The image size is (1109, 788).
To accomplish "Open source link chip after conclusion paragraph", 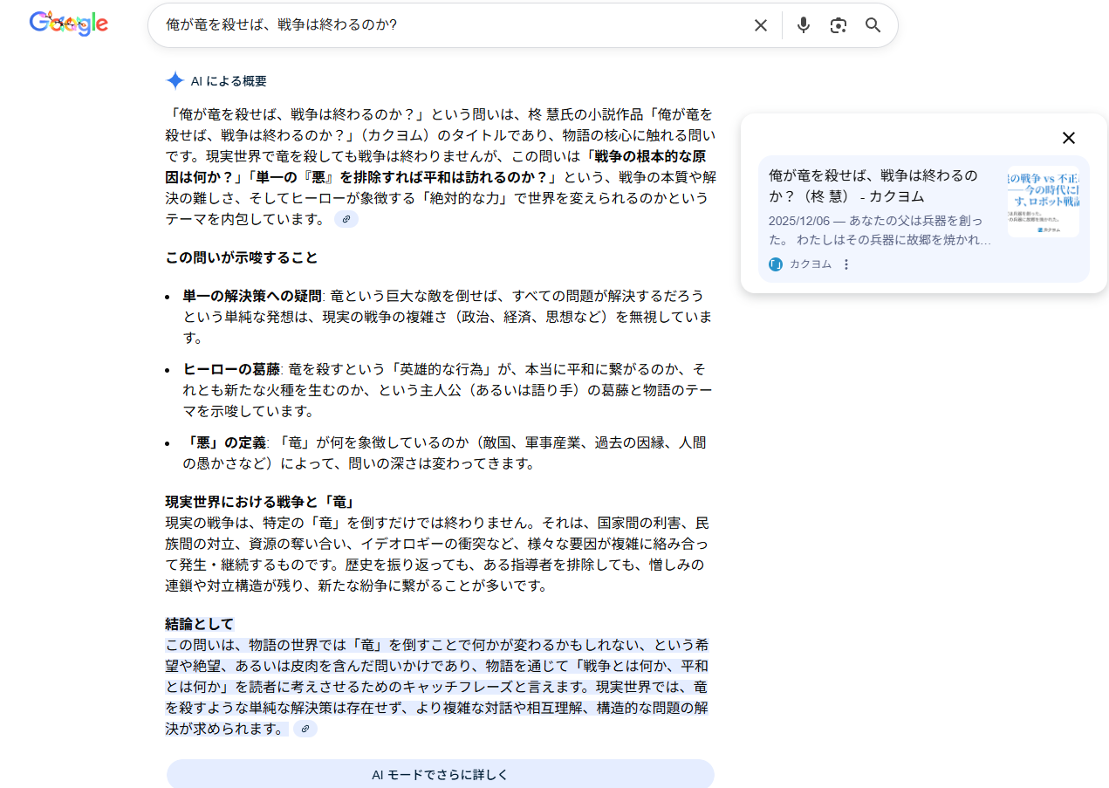I will pos(305,729).
